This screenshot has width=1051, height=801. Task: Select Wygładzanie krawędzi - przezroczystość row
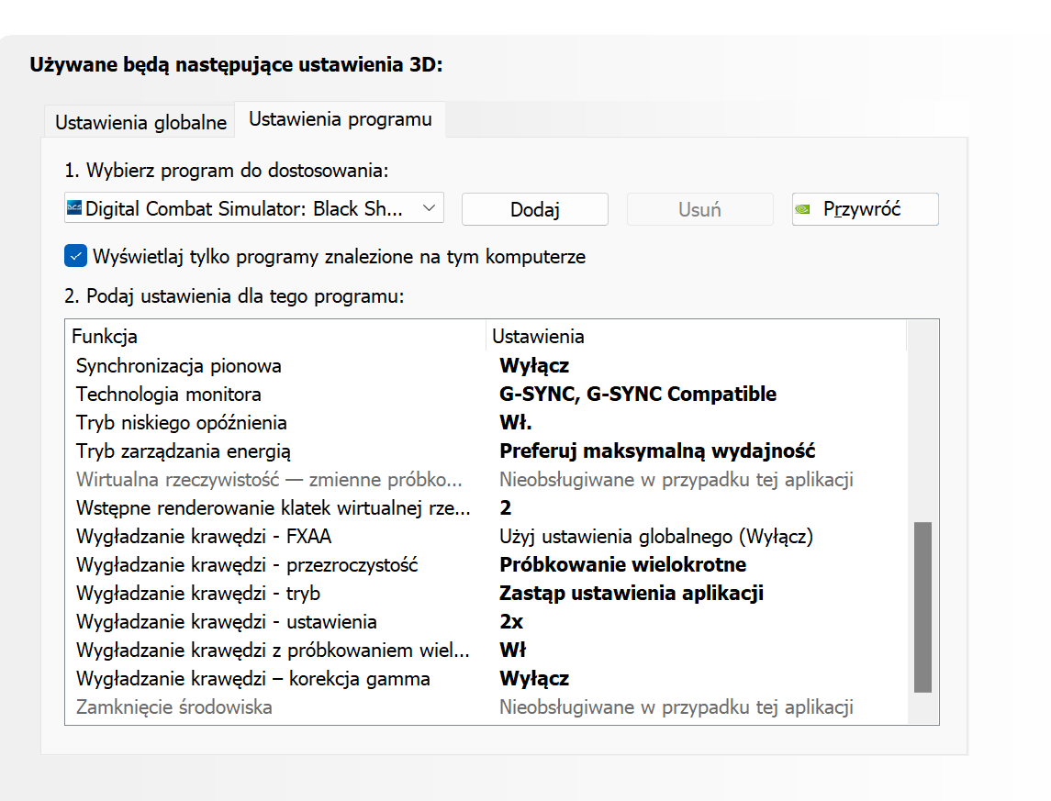coord(486,564)
